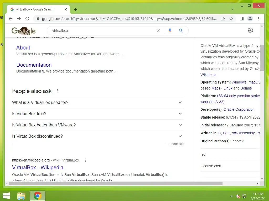Screen dimensions: 269x201
Task: Open the About sitelink
Action: (23, 48)
